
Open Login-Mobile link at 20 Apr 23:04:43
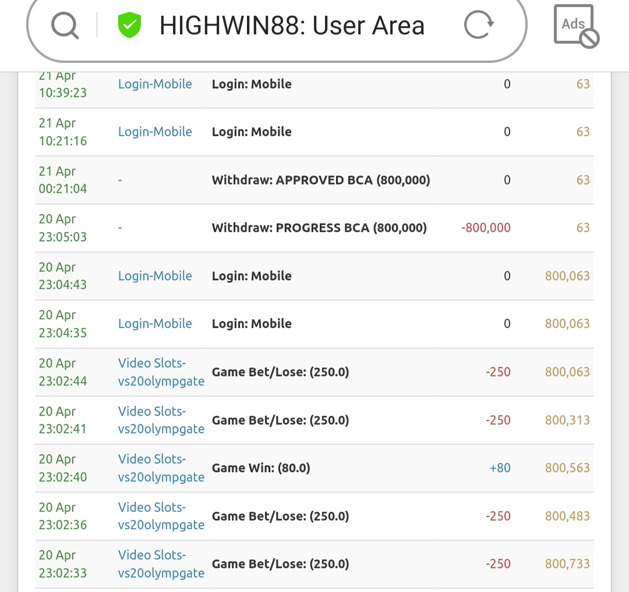pyautogui.click(x=155, y=276)
